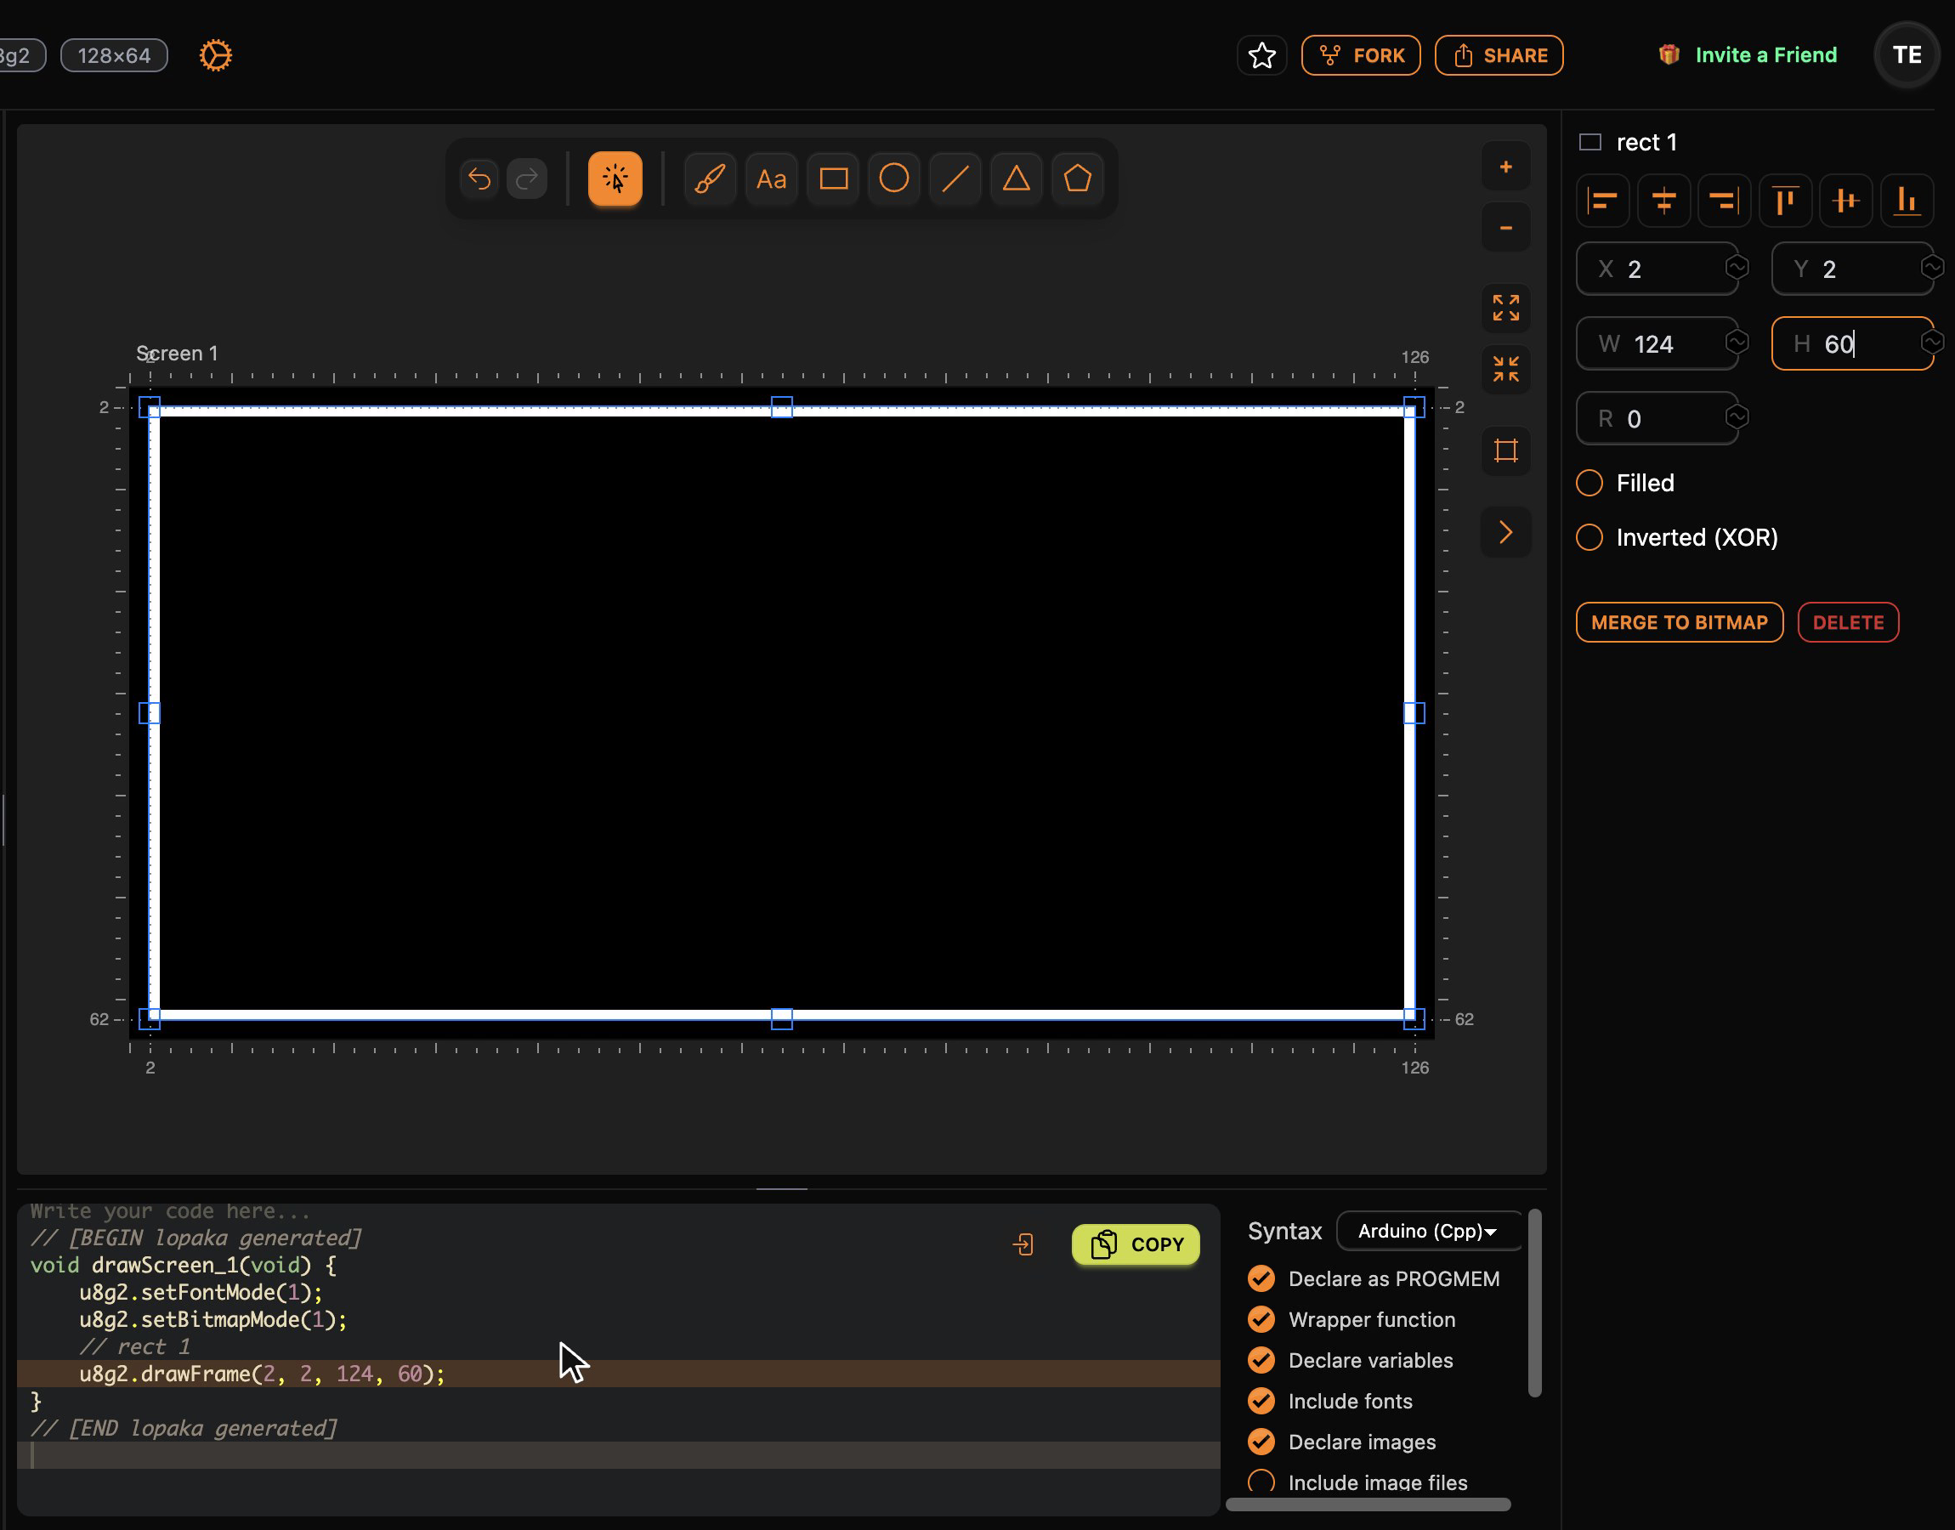The height and width of the screenshot is (1530, 1955).
Task: Open the R field variable toggle
Action: point(1737,417)
